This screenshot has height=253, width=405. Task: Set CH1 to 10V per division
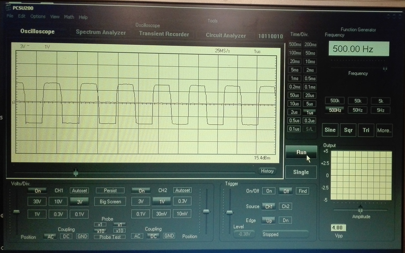(58, 201)
